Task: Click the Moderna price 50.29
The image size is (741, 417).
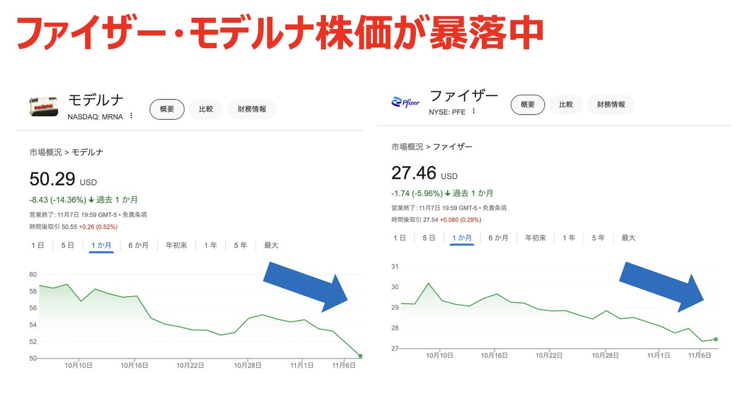Action: pos(52,180)
